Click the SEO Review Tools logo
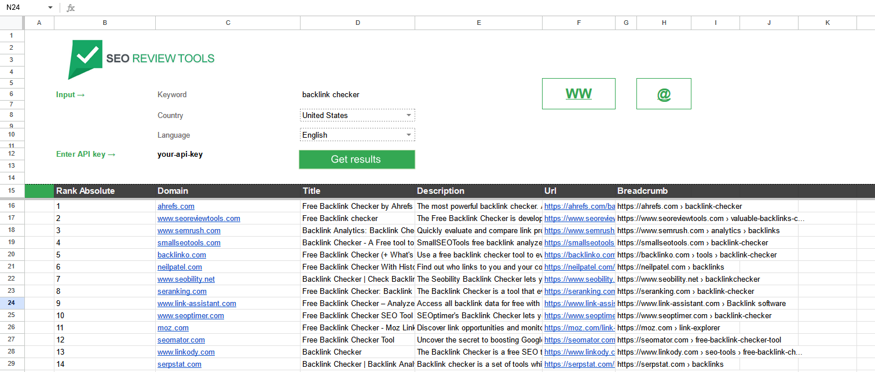Screen dimensions: 875x372 141,59
